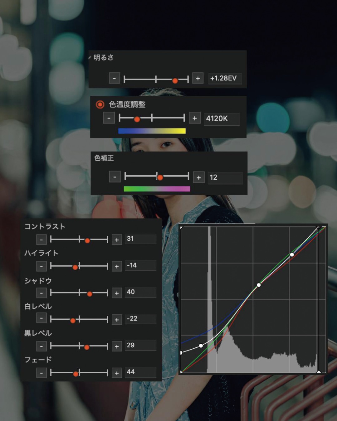Collapse the 明るさ section arrow

[90, 58]
